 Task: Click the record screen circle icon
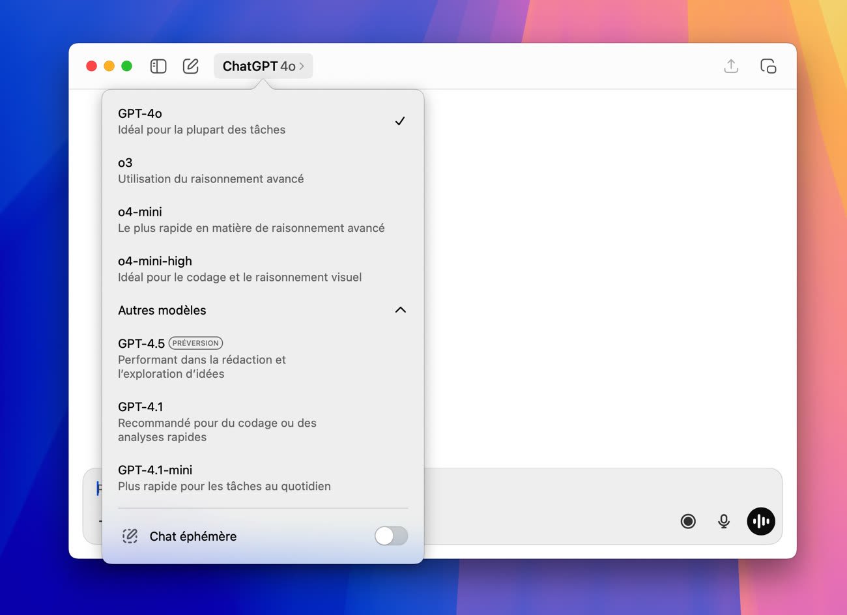[688, 521]
